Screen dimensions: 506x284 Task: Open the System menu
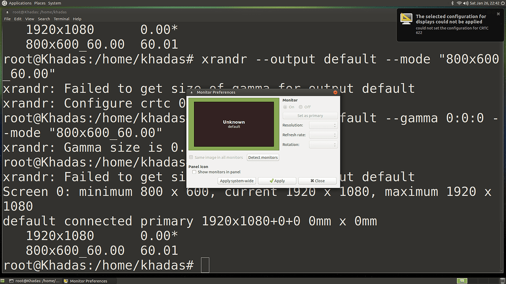54,3
